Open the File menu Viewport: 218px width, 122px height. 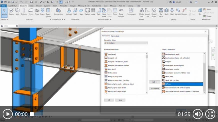(x=4, y=6)
